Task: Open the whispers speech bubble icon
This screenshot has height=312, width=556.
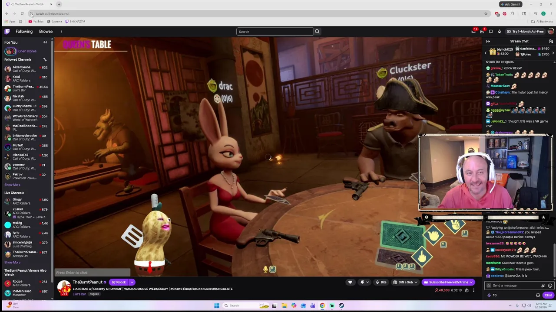Action: [x=491, y=31]
